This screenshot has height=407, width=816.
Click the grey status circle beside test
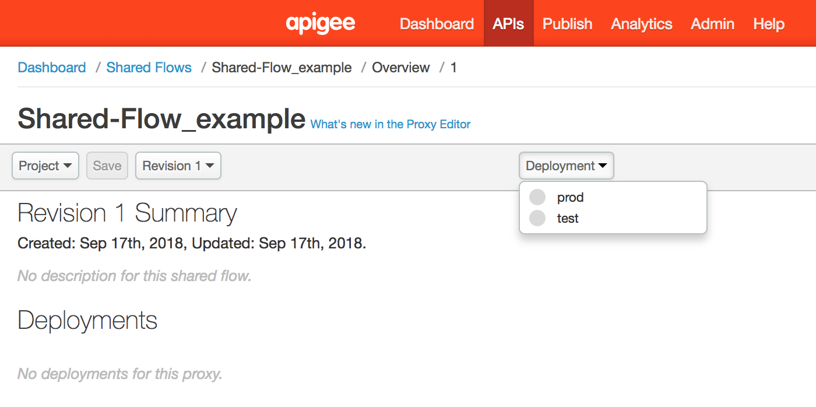(x=537, y=218)
